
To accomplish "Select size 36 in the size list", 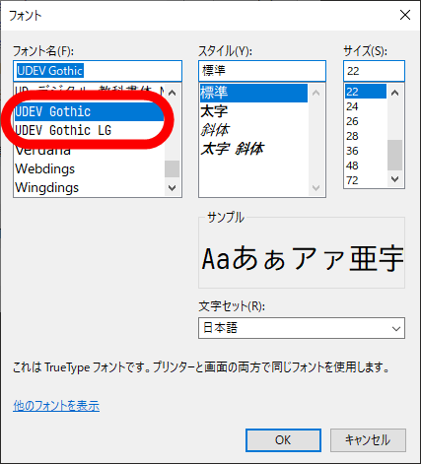I will point(366,151).
